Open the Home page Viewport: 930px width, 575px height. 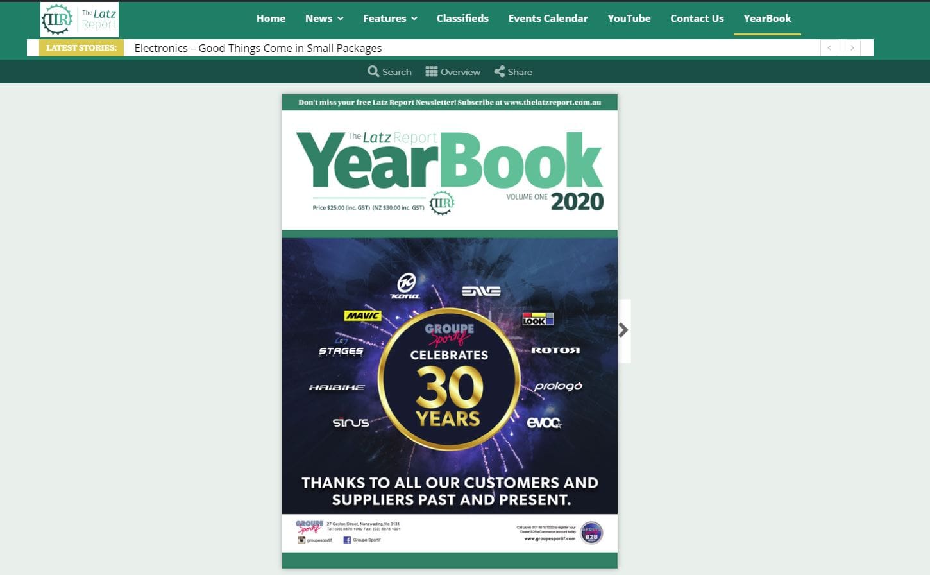pos(271,19)
